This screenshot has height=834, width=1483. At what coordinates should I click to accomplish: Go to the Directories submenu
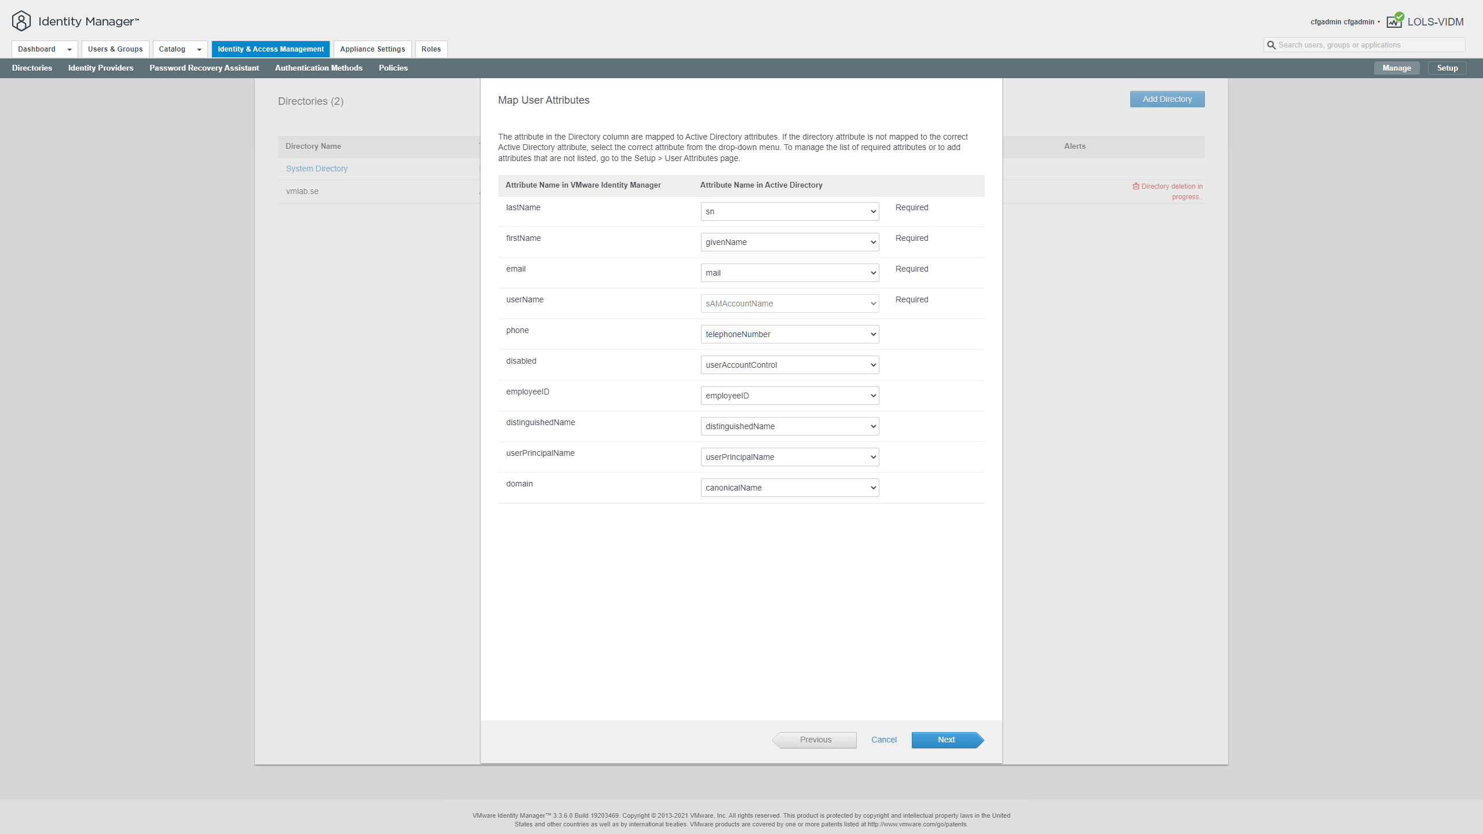(32, 68)
